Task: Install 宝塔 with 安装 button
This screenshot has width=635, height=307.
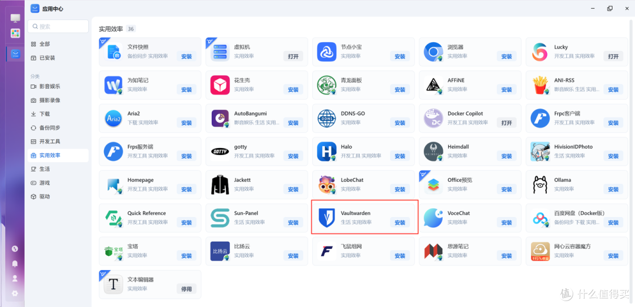Action: (x=187, y=255)
